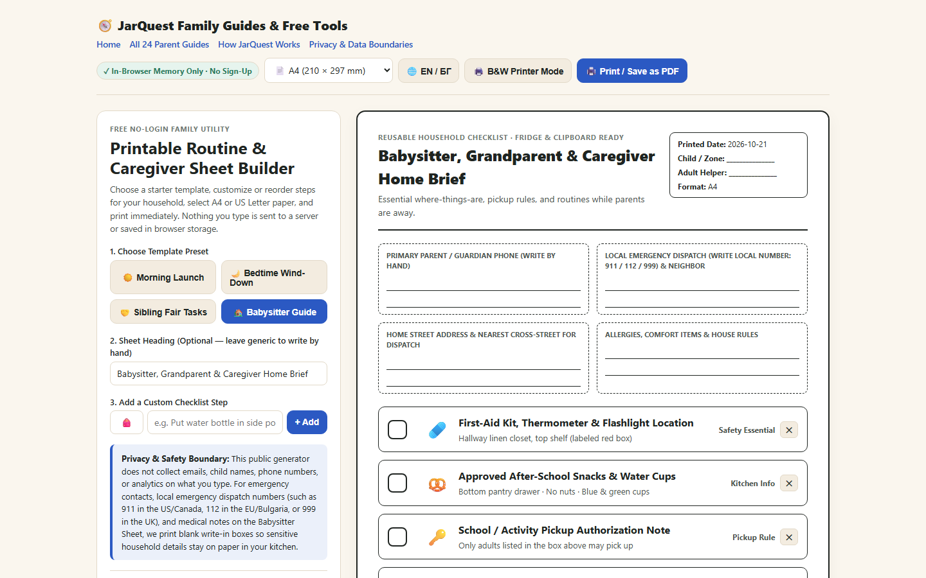Mark the Pickup Authorization Note checkbox
Viewport: 926px width, 578px height.
click(397, 537)
